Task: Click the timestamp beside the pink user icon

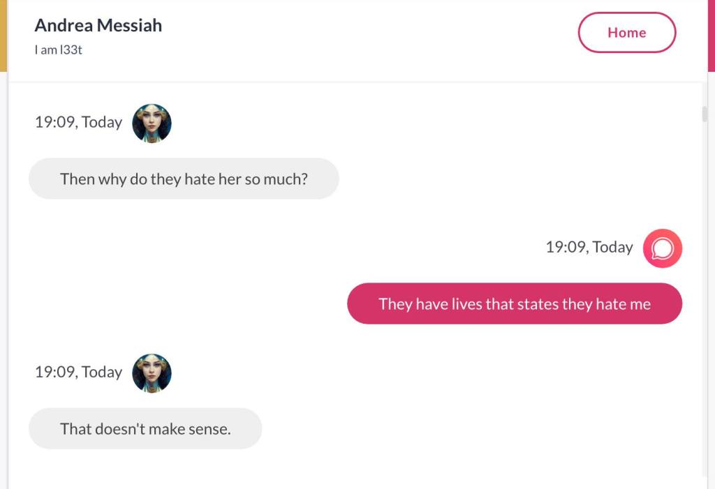Action: tap(589, 248)
